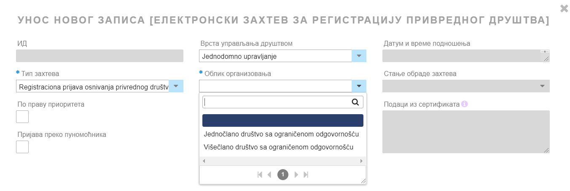This screenshot has height=191, width=570.
Task: Check the Пријава преко пуномоћника checkbox
Action: [x=22, y=147]
